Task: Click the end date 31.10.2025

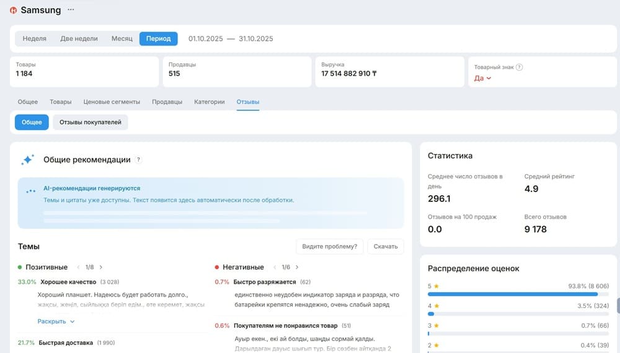Action: click(256, 38)
